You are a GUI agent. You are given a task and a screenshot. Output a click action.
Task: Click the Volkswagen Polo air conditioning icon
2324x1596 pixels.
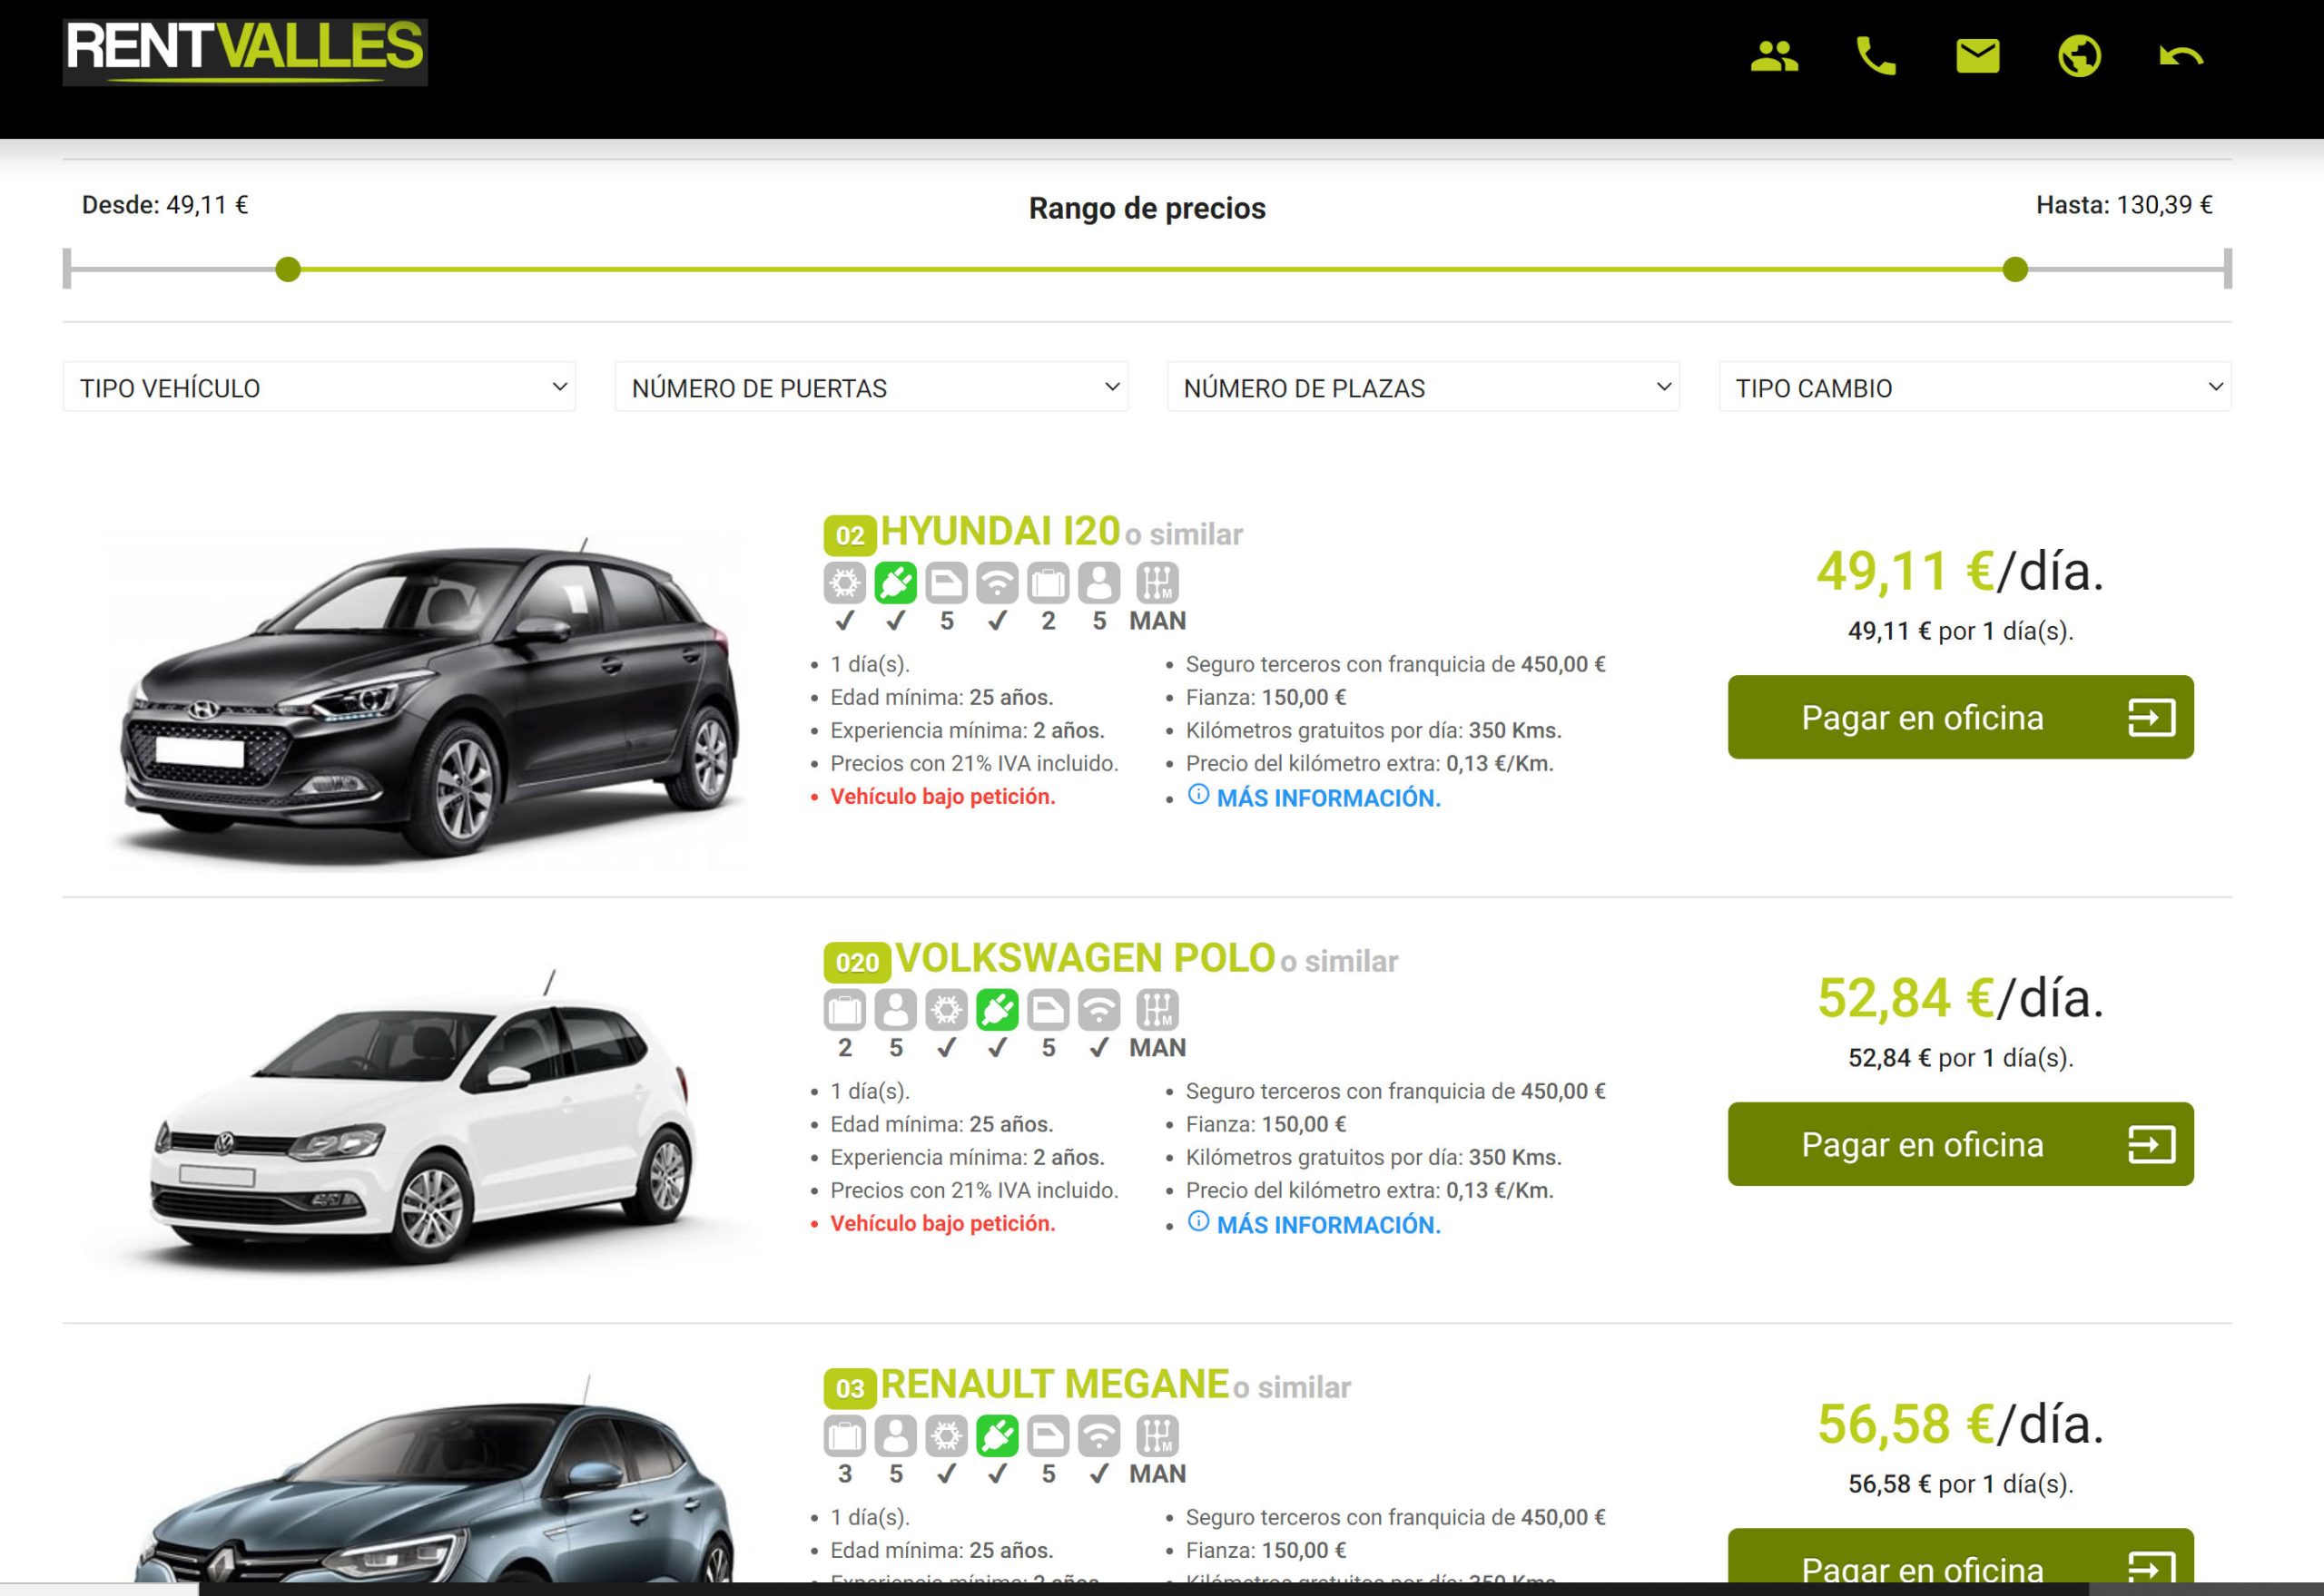[947, 1010]
